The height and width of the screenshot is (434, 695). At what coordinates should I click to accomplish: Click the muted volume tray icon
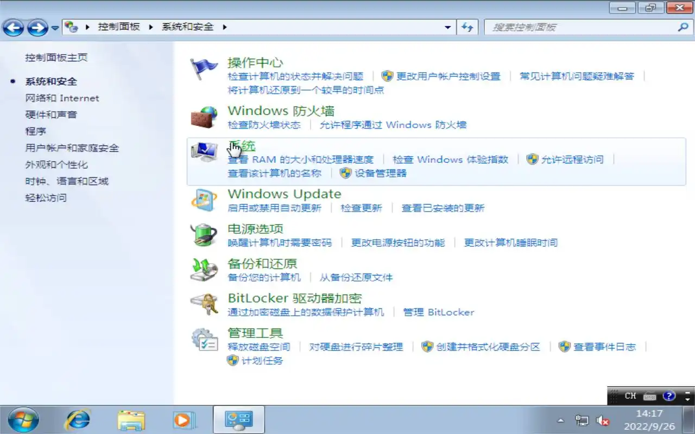pos(602,420)
